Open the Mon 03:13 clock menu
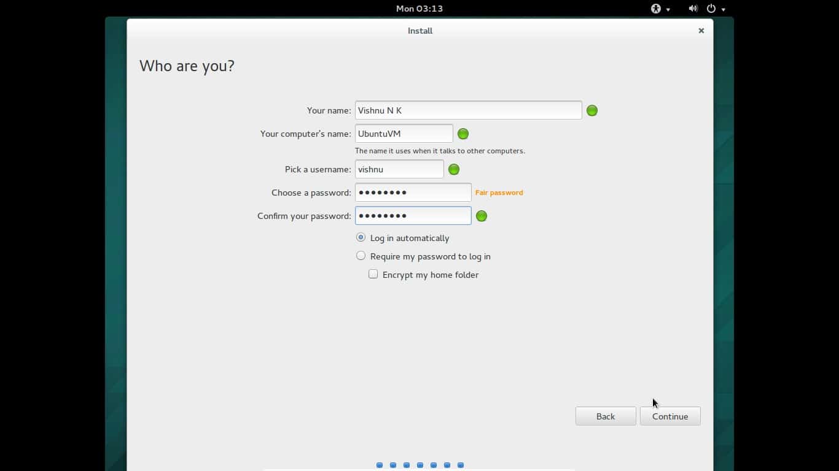The height and width of the screenshot is (471, 839). click(x=419, y=9)
